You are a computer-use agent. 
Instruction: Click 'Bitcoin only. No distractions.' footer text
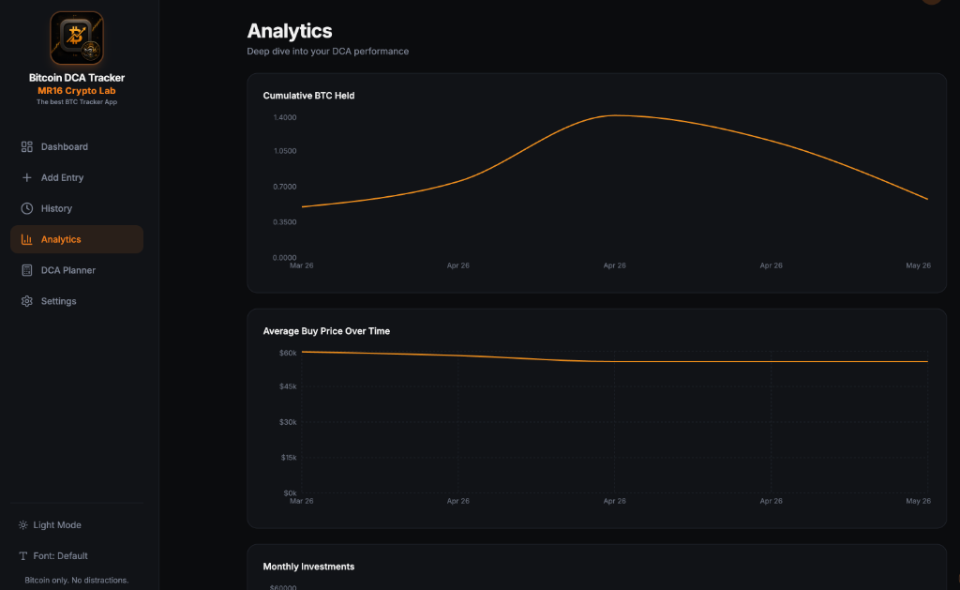click(77, 581)
